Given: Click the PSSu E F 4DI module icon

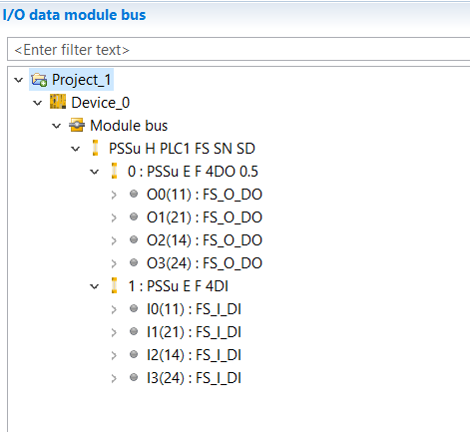Looking at the screenshot, I should pos(114,285).
